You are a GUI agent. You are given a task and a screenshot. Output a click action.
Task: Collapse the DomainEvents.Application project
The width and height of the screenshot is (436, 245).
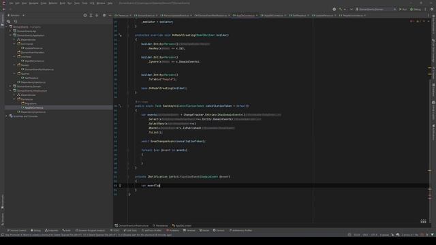pyautogui.click(x=11, y=35)
